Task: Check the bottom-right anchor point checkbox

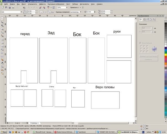Action: click(147, 51)
